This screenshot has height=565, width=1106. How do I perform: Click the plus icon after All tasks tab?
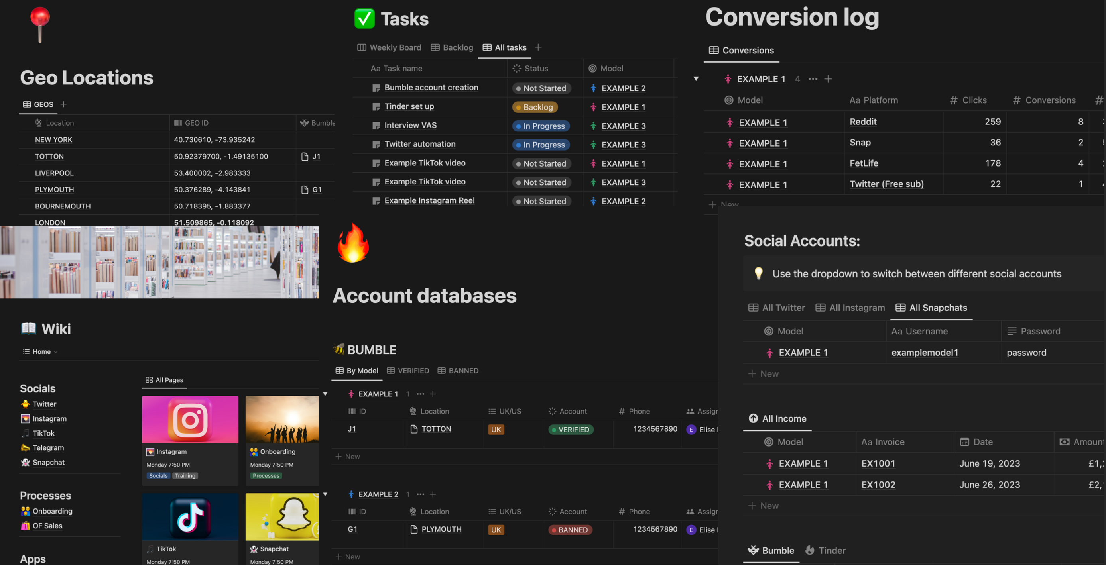(x=538, y=47)
